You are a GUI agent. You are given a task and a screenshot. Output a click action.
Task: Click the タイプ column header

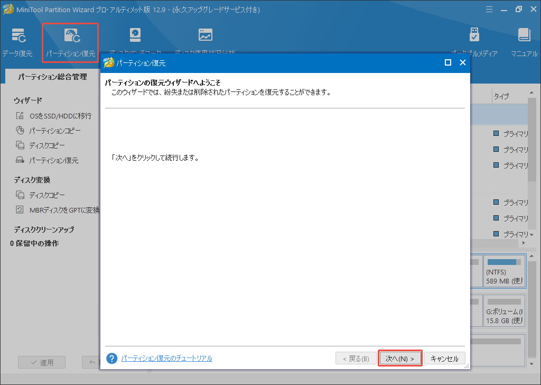501,96
